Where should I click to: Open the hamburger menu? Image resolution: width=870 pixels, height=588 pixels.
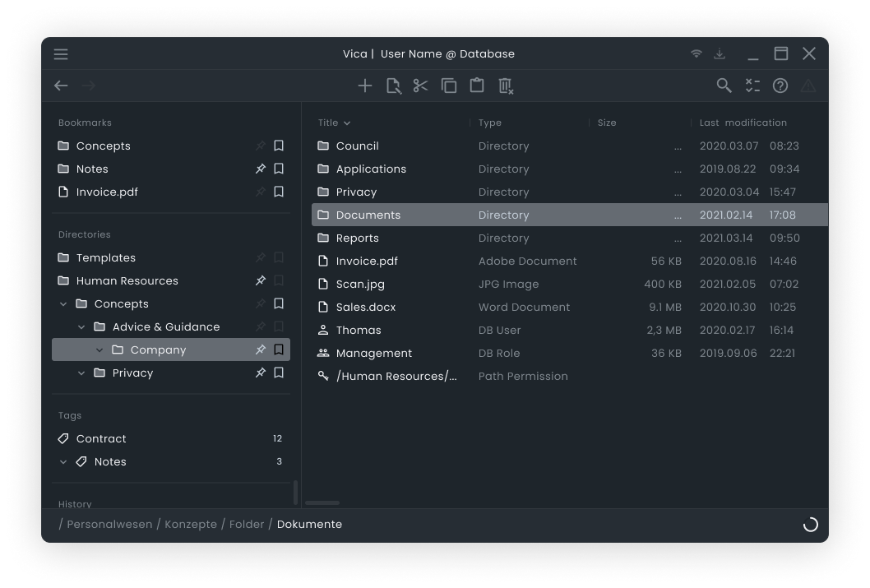61,54
